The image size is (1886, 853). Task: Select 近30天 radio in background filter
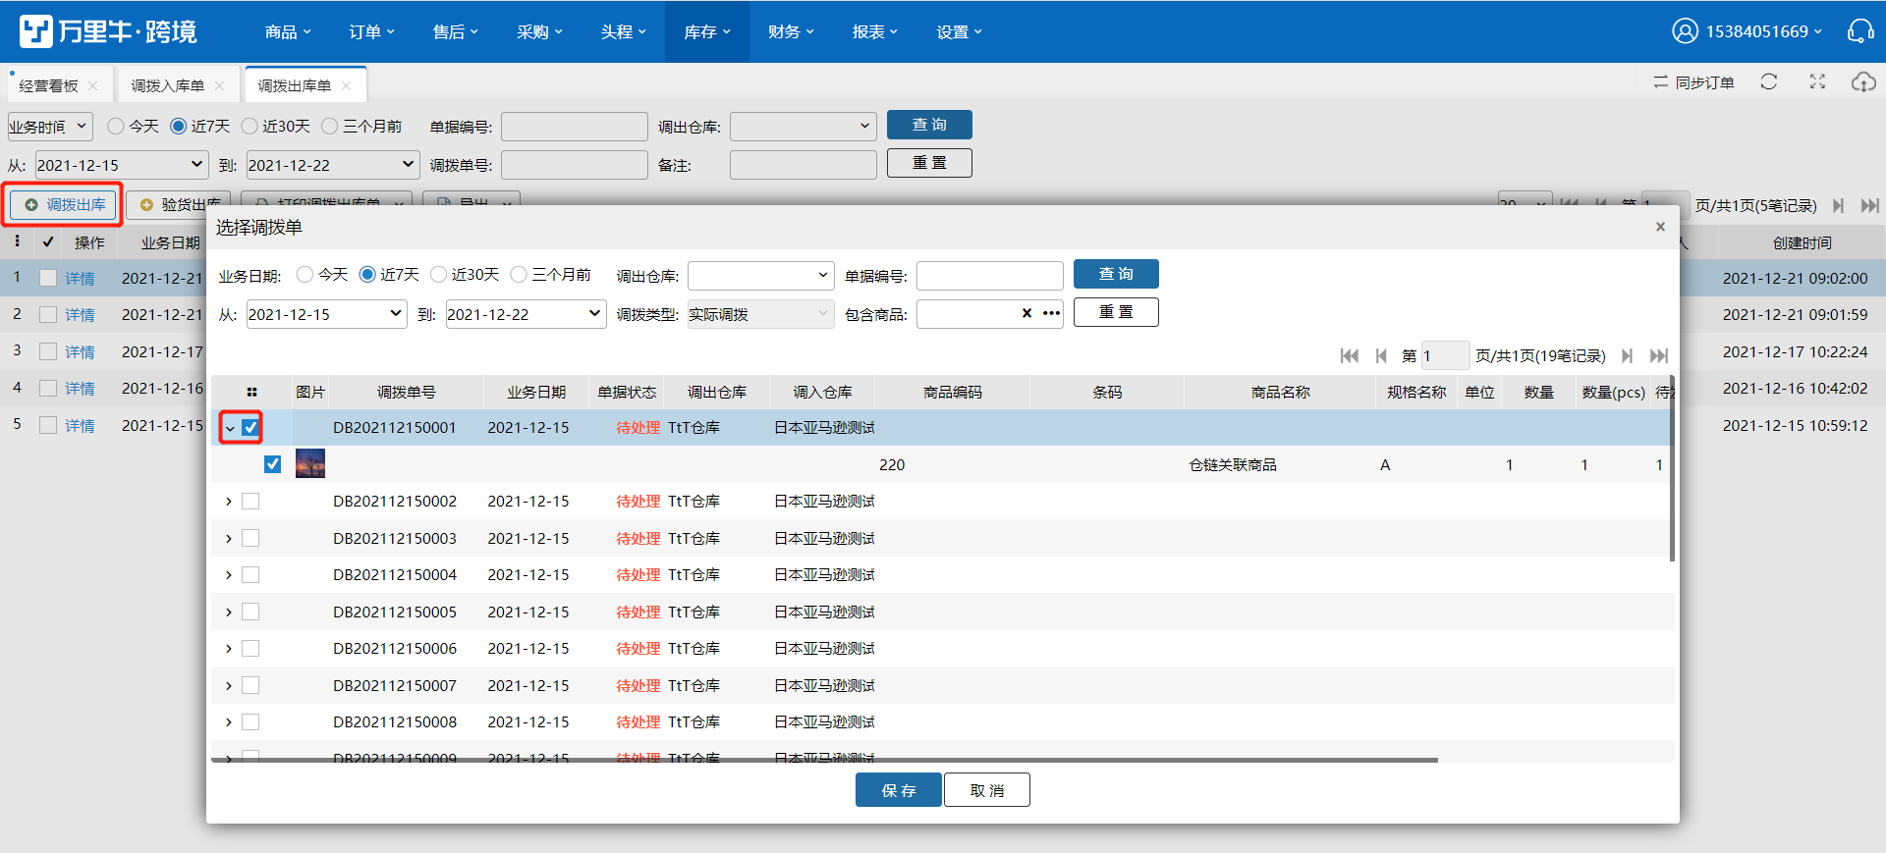(x=250, y=126)
